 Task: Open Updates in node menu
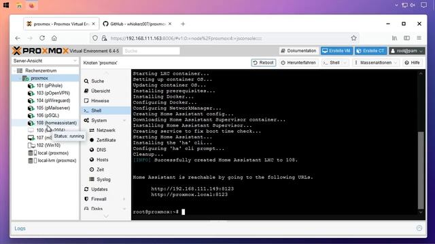point(99,189)
